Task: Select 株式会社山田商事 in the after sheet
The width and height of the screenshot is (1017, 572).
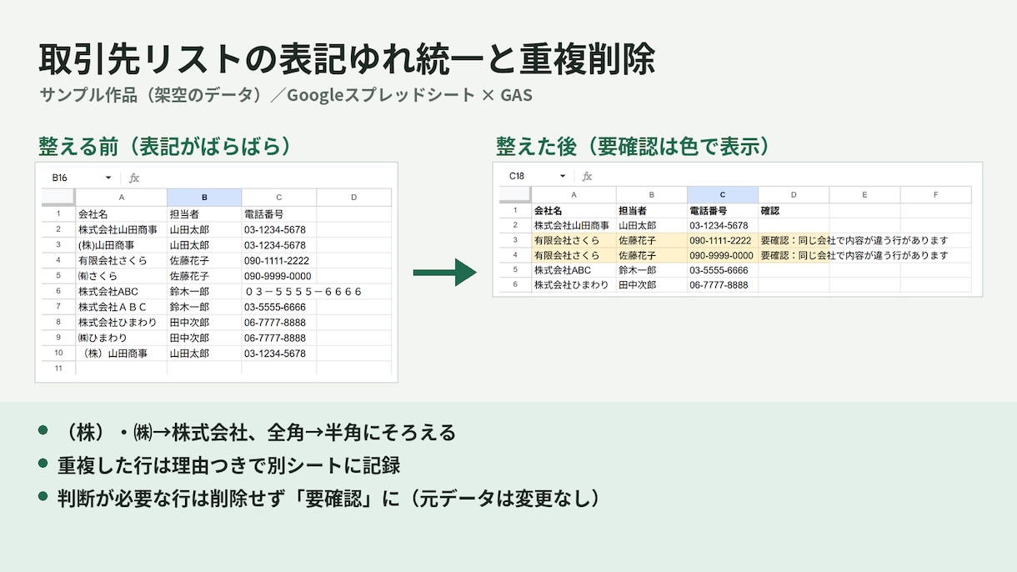Action: click(x=574, y=225)
